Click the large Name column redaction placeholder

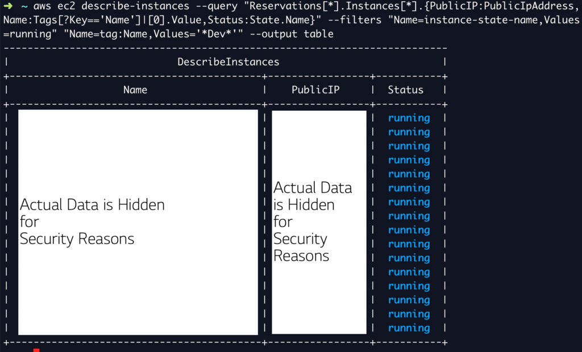coord(138,221)
